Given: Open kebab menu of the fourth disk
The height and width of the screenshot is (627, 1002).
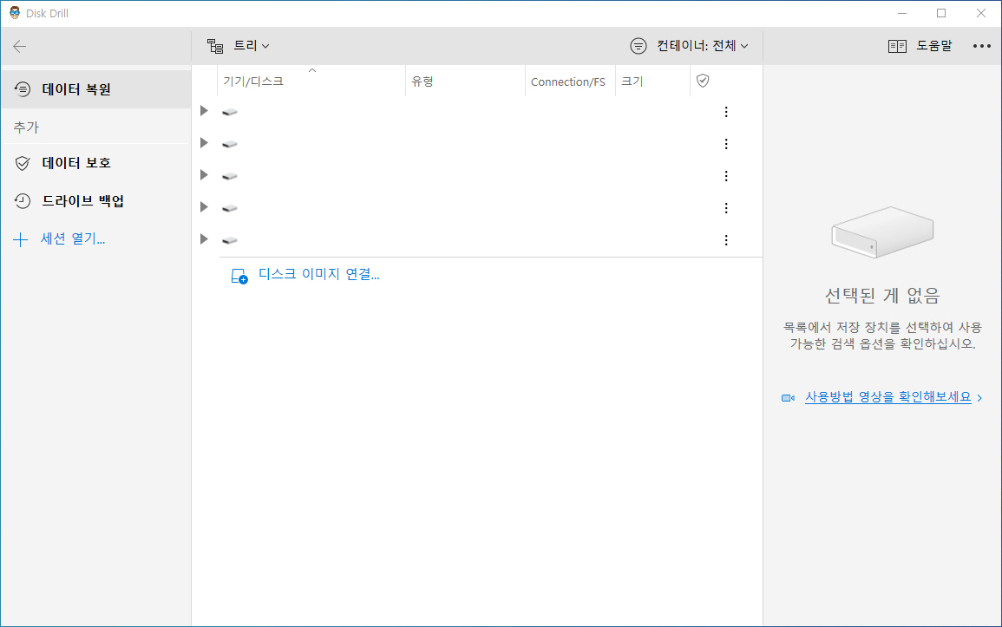Looking at the screenshot, I should (x=726, y=207).
